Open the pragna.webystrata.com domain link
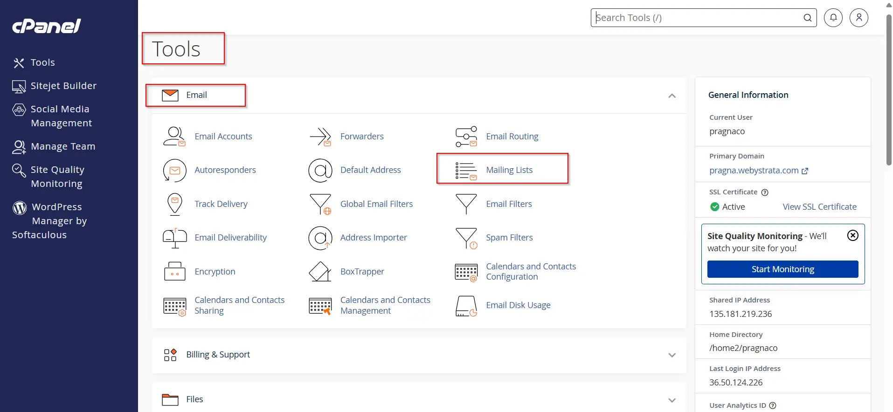 coord(759,171)
